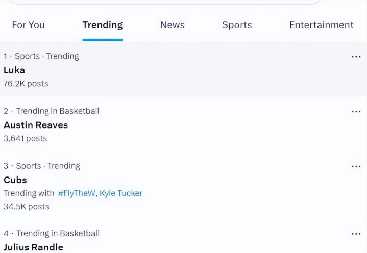Click the 'Trending with' text under Cubs
This screenshot has height=253, width=367.
(29, 193)
